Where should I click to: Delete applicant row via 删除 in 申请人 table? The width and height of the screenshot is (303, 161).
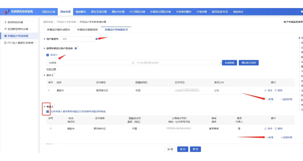pyautogui.click(x=279, y=129)
